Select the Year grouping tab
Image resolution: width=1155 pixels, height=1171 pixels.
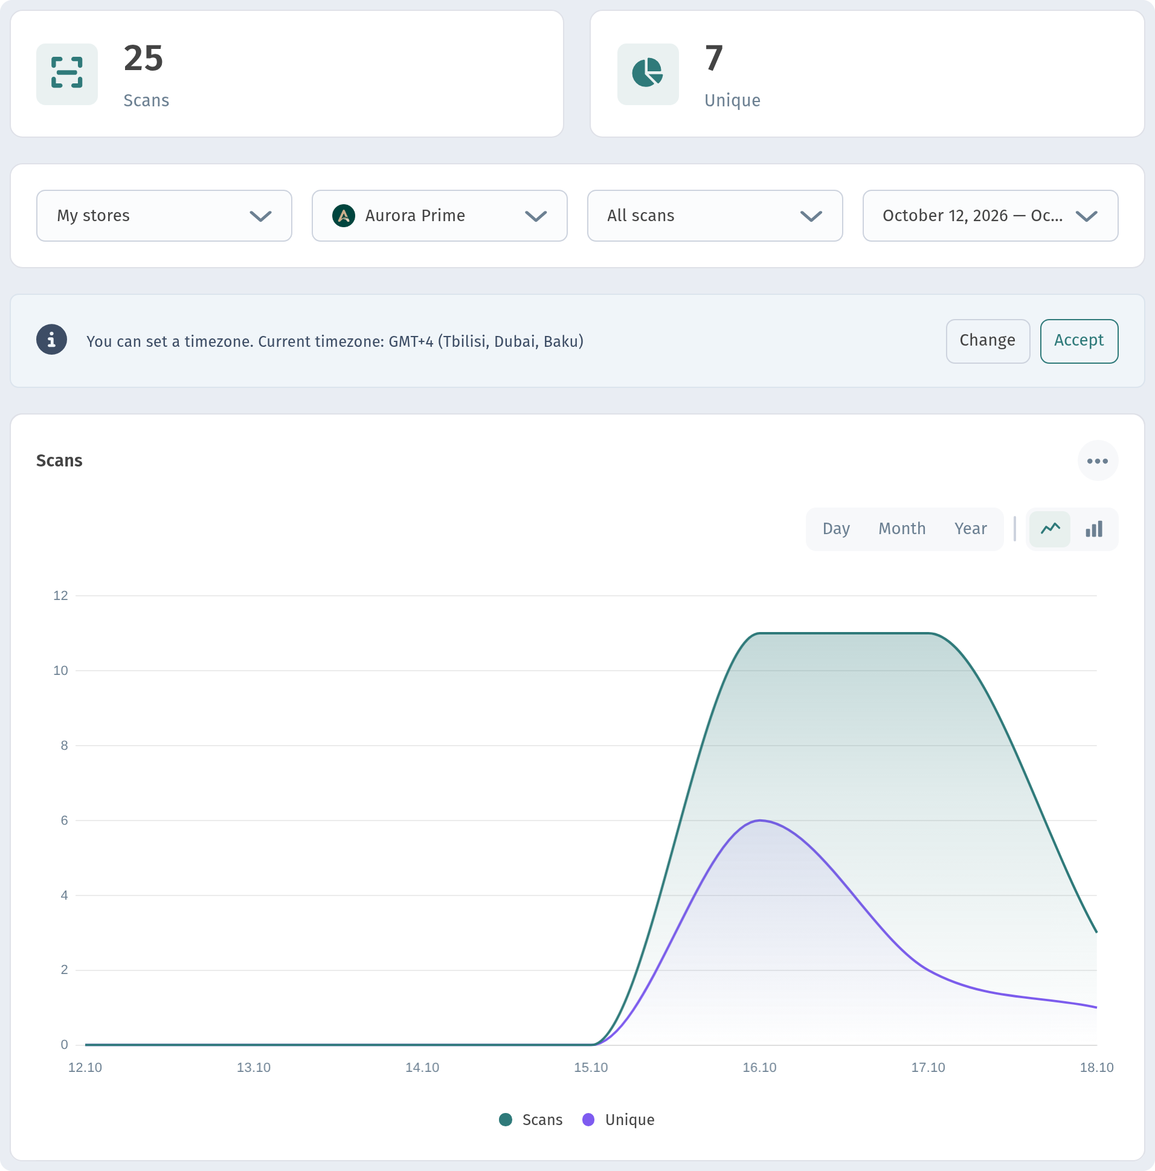970,529
